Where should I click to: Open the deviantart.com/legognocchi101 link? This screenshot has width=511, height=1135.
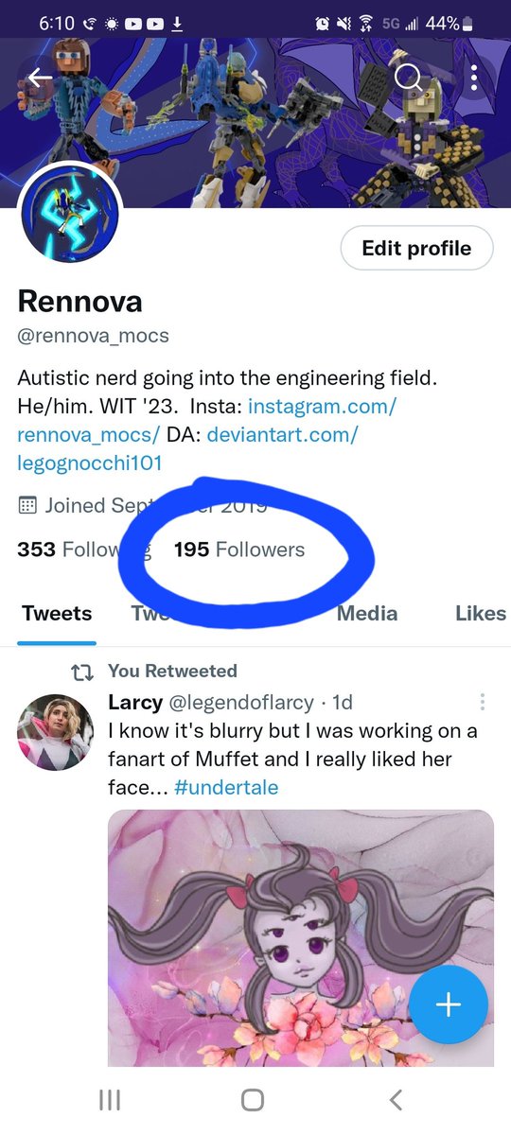point(187,448)
